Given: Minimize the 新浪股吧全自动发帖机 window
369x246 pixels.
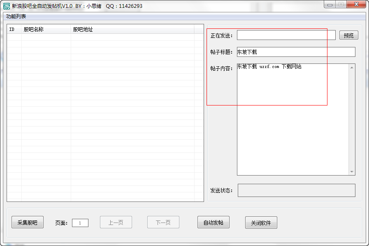Looking at the screenshot, I should tap(330, 5).
